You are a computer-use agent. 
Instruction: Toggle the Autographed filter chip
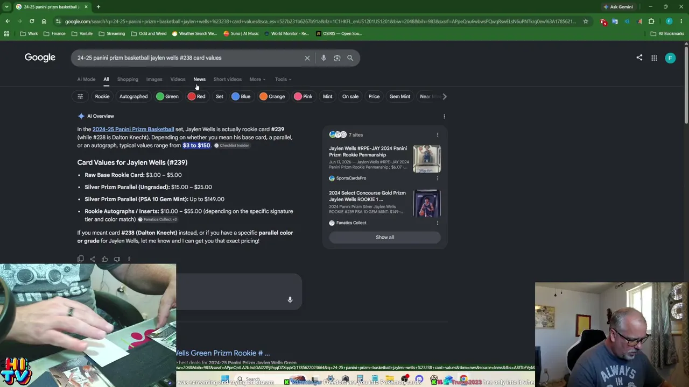coord(133,97)
